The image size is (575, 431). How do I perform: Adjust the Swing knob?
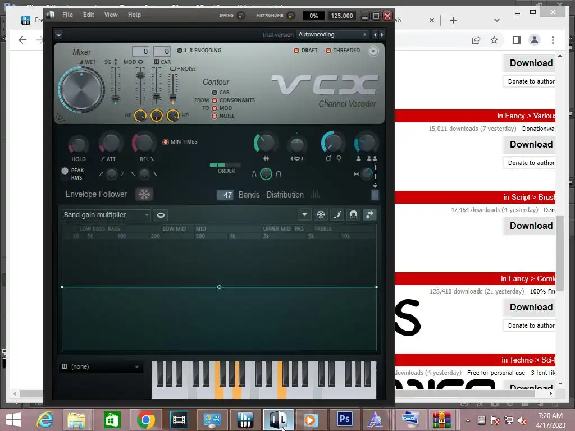tap(241, 15)
